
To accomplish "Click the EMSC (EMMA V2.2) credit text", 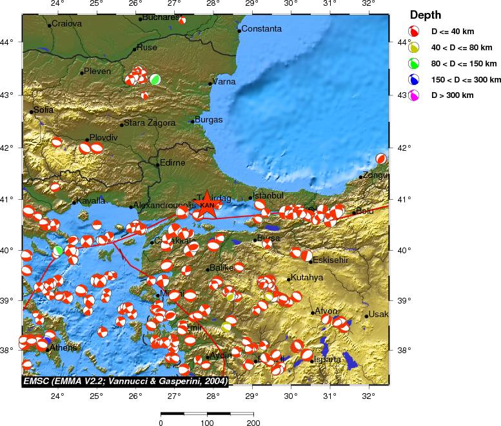I will (x=125, y=381).
